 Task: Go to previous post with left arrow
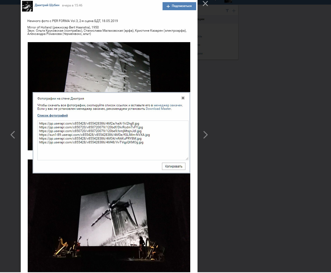(13, 135)
